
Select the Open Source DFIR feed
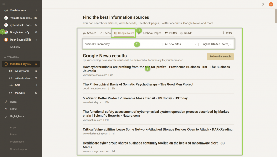click(21, 40)
